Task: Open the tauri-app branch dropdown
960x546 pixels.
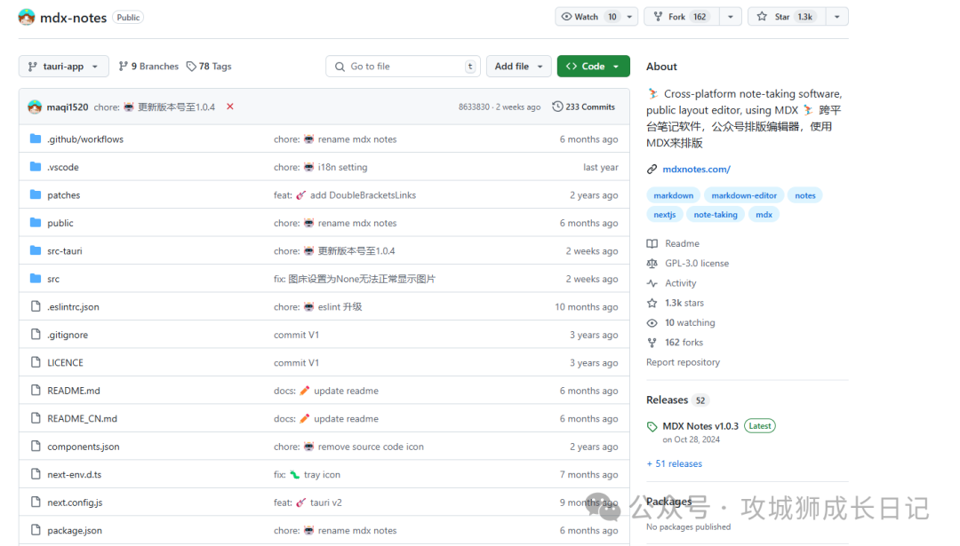Action: pyautogui.click(x=64, y=66)
